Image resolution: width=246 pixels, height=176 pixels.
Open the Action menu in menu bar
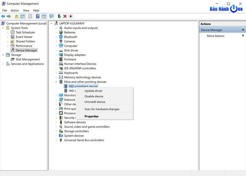tap(15, 10)
